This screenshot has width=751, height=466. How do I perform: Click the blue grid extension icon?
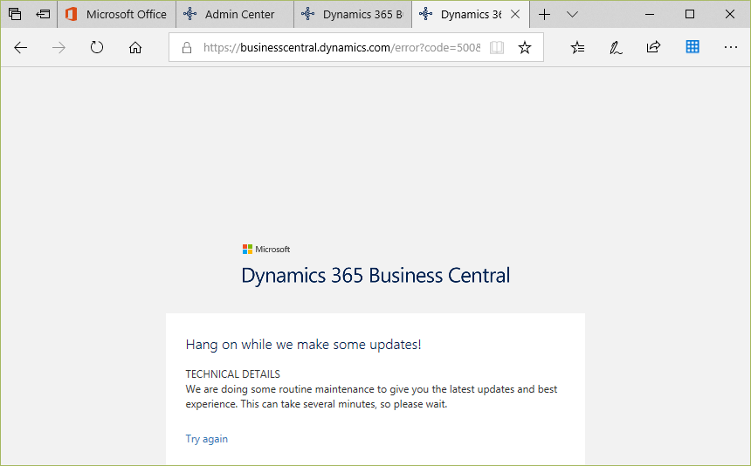(x=692, y=47)
